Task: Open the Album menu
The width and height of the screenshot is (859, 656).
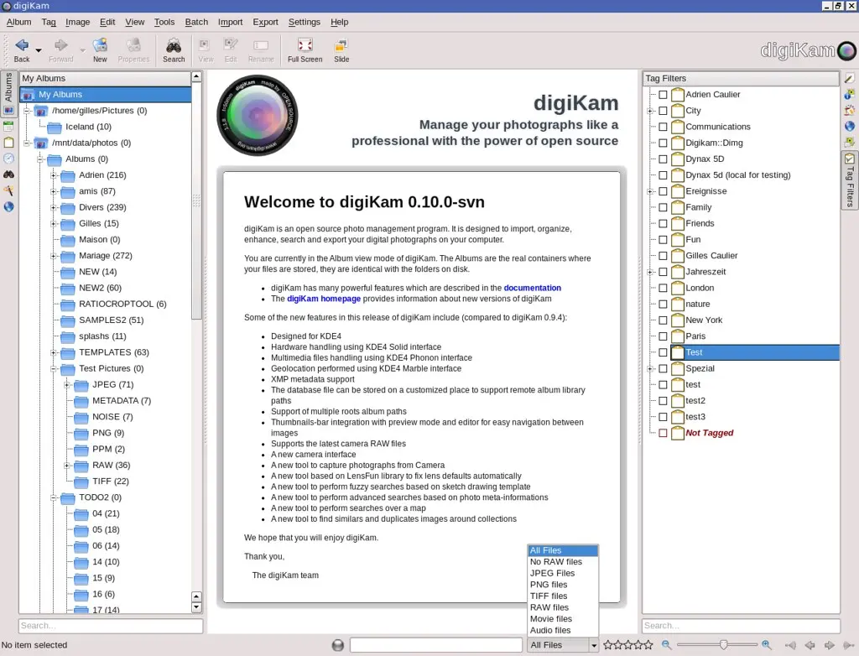Action: tap(18, 22)
